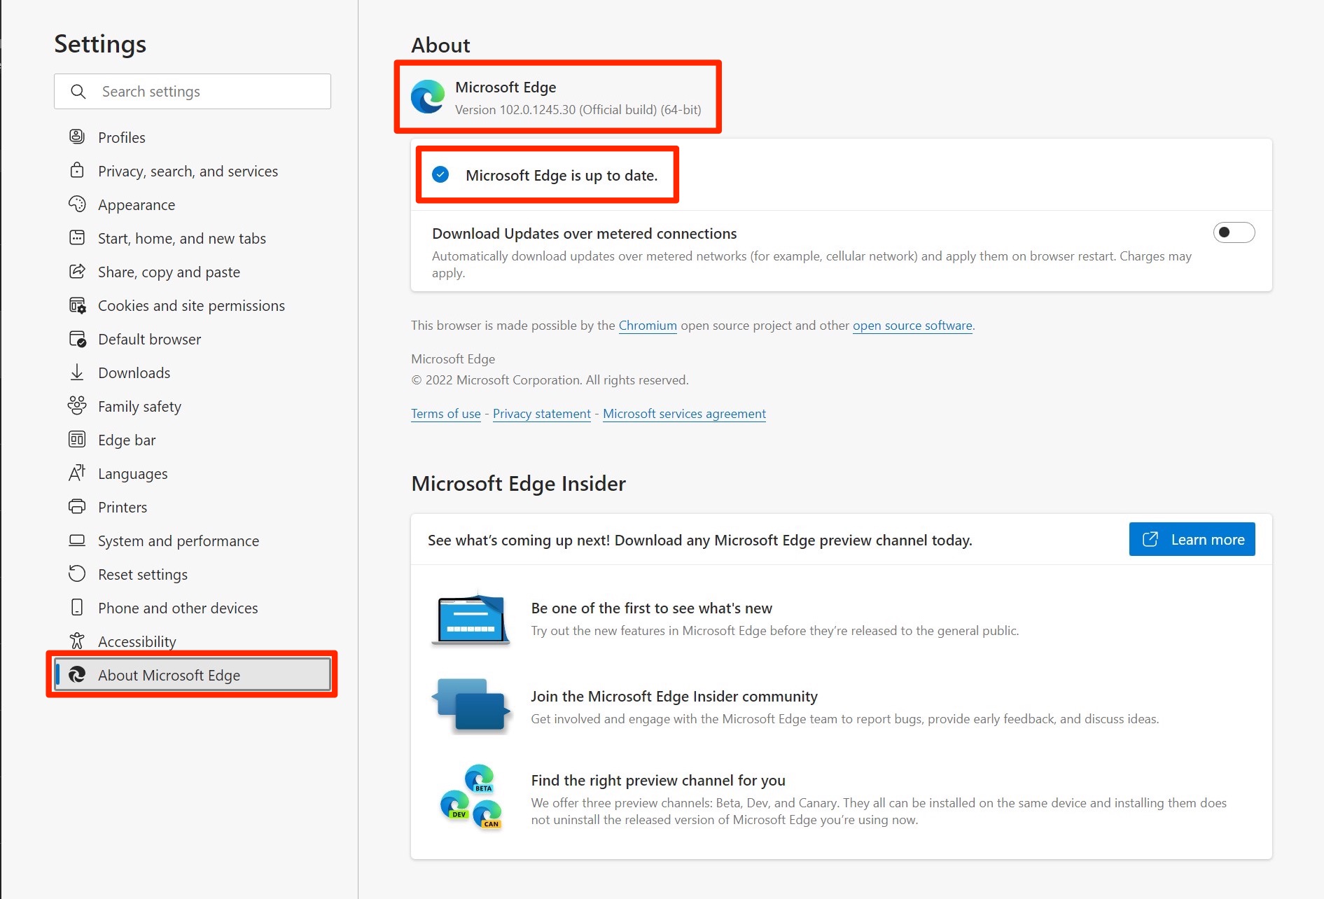The width and height of the screenshot is (1324, 899).
Task: Open the Languages settings page
Action: (132, 474)
